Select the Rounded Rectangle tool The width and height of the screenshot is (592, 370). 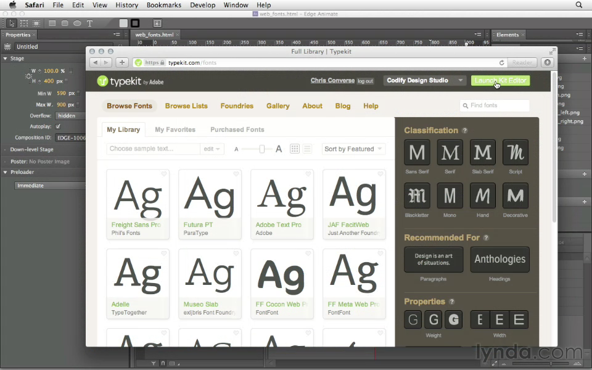coord(65,23)
